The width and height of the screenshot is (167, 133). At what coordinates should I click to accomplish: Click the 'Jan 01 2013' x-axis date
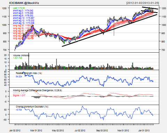click(144, 131)
